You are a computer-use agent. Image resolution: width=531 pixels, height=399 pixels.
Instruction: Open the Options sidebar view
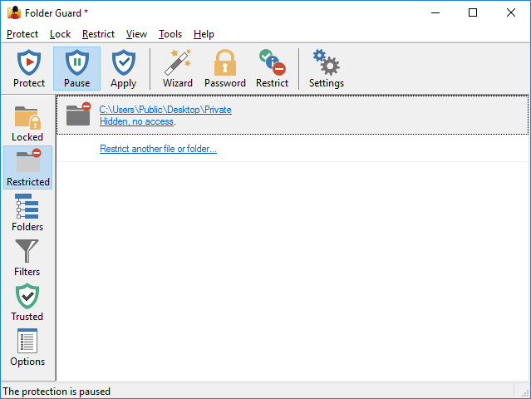click(27, 347)
